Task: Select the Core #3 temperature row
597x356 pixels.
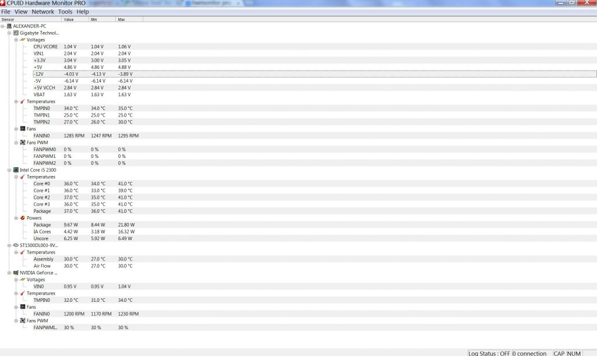Action: [314, 205]
